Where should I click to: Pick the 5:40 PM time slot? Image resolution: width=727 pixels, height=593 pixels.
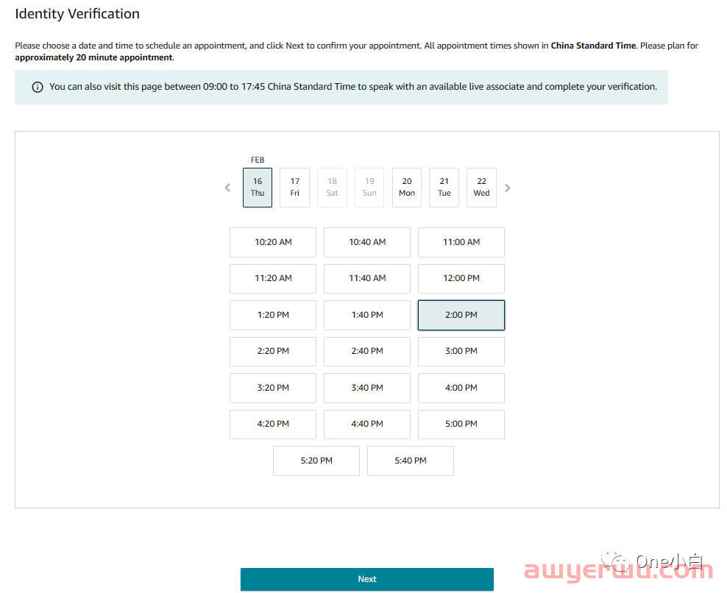(411, 461)
